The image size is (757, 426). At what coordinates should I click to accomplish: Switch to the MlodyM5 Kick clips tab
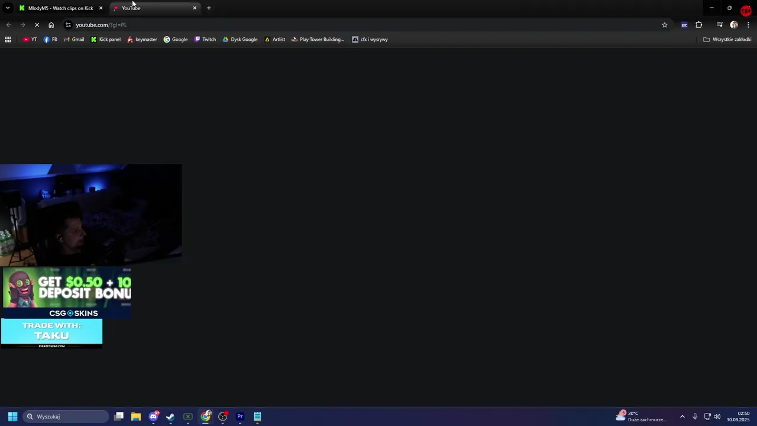(x=61, y=8)
